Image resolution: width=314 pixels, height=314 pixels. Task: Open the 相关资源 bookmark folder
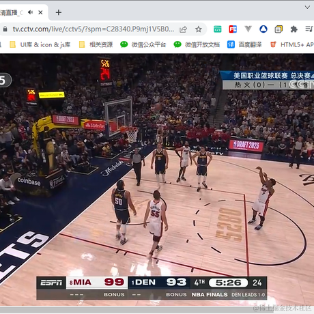point(96,44)
